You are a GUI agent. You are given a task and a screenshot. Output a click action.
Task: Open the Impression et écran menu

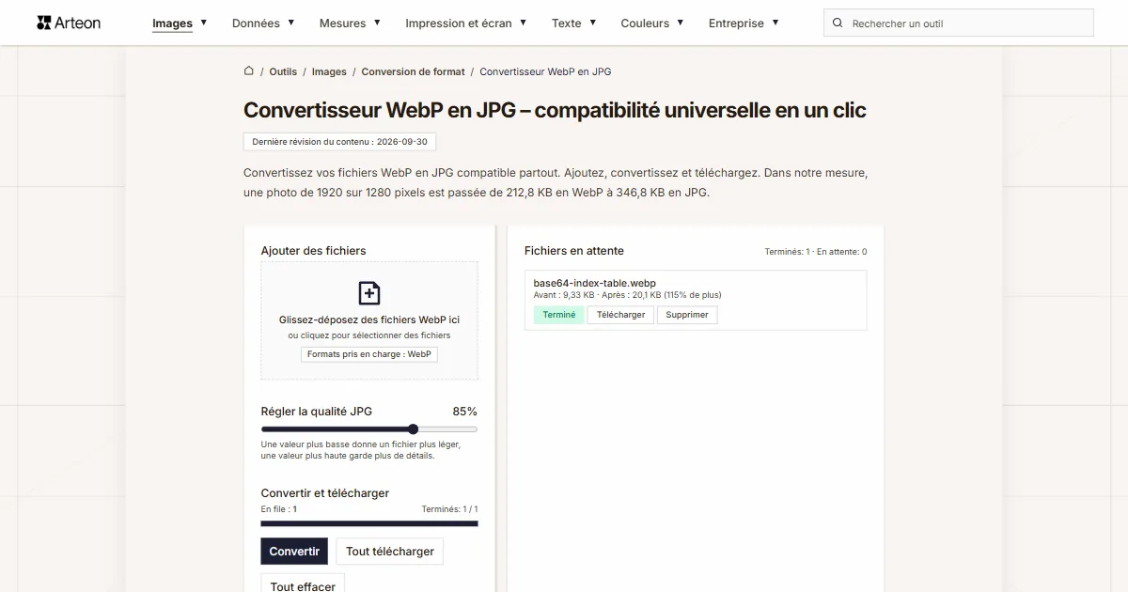459,23
